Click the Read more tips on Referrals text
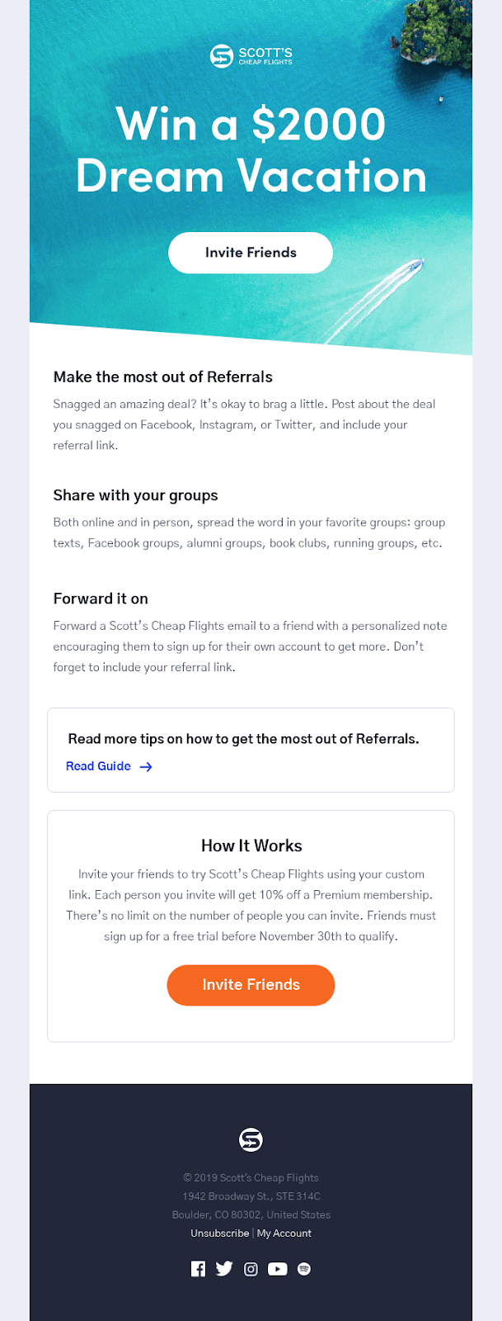 click(243, 739)
